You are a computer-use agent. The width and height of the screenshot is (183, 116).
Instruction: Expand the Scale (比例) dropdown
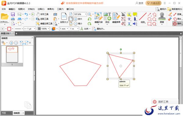90,29
